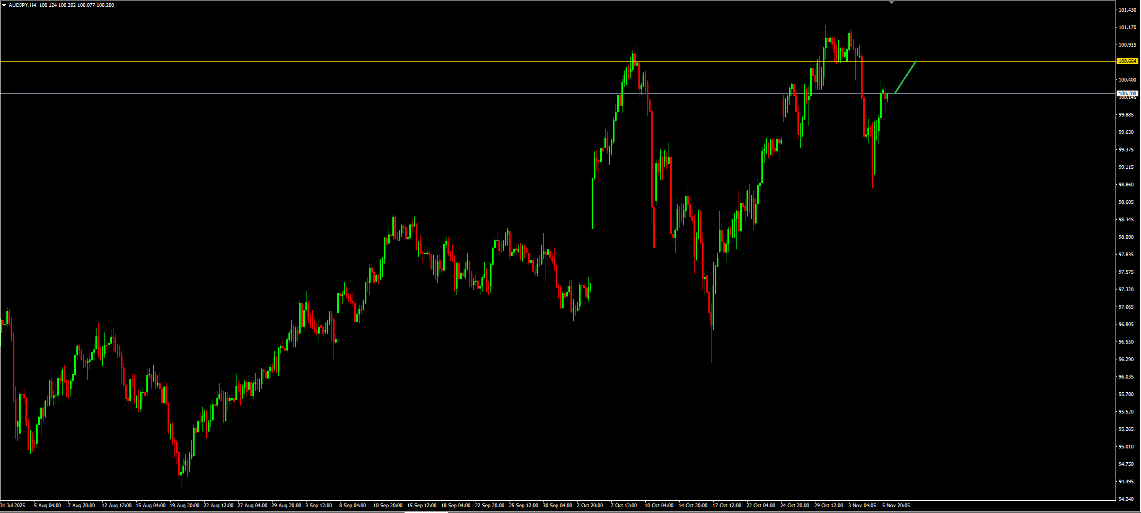The image size is (1141, 513).
Task: Click the 22 Oct 04:00 time label
Action: 761,506
